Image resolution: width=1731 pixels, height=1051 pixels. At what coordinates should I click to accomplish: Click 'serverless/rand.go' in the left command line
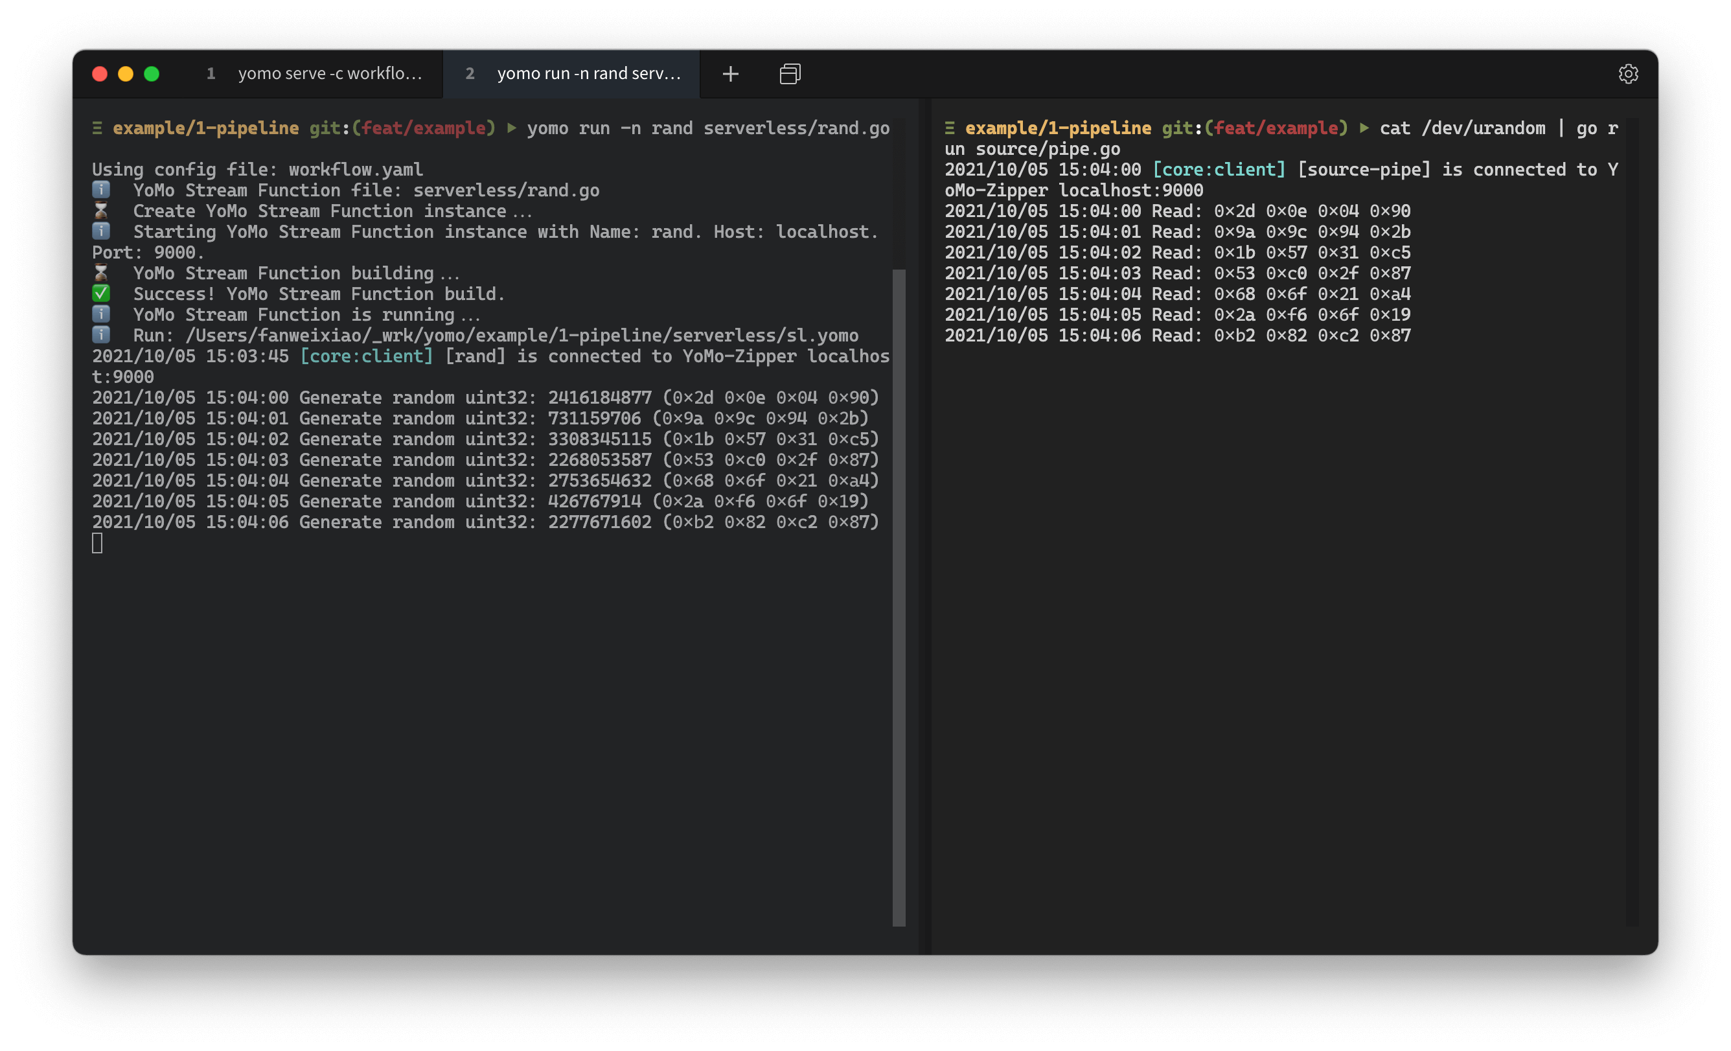797,128
